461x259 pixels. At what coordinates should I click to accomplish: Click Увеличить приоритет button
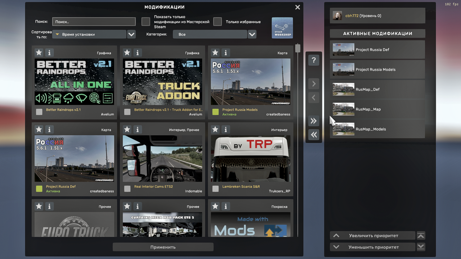372,236
